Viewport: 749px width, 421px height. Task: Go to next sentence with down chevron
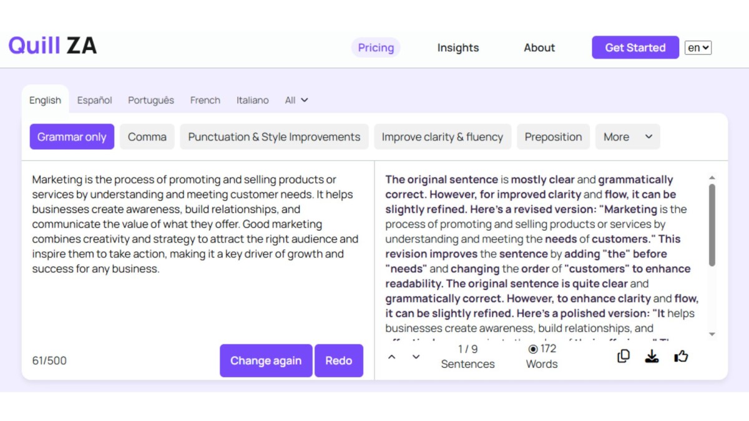pyautogui.click(x=416, y=357)
